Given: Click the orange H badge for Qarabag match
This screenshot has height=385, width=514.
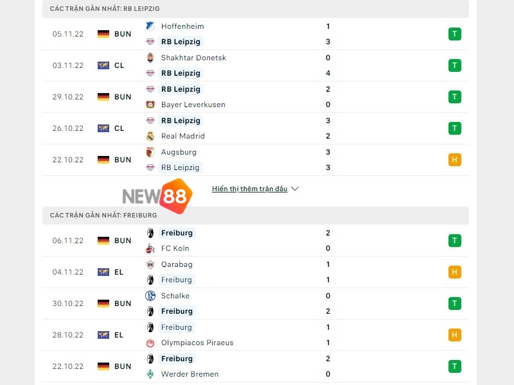Looking at the screenshot, I should coord(455,272).
